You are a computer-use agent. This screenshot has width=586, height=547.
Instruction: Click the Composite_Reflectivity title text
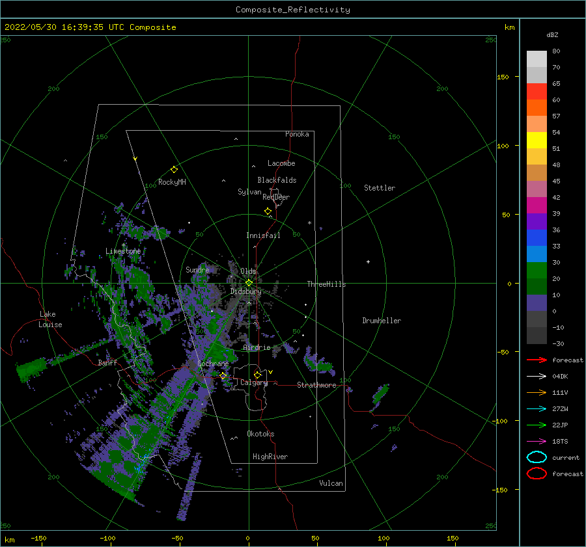pyautogui.click(x=293, y=10)
